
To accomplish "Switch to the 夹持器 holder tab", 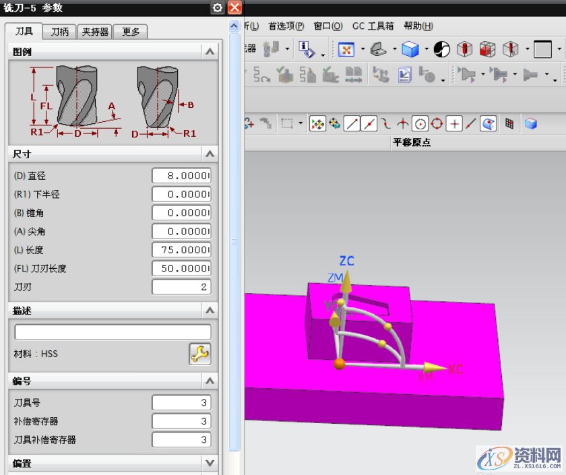I will point(95,32).
